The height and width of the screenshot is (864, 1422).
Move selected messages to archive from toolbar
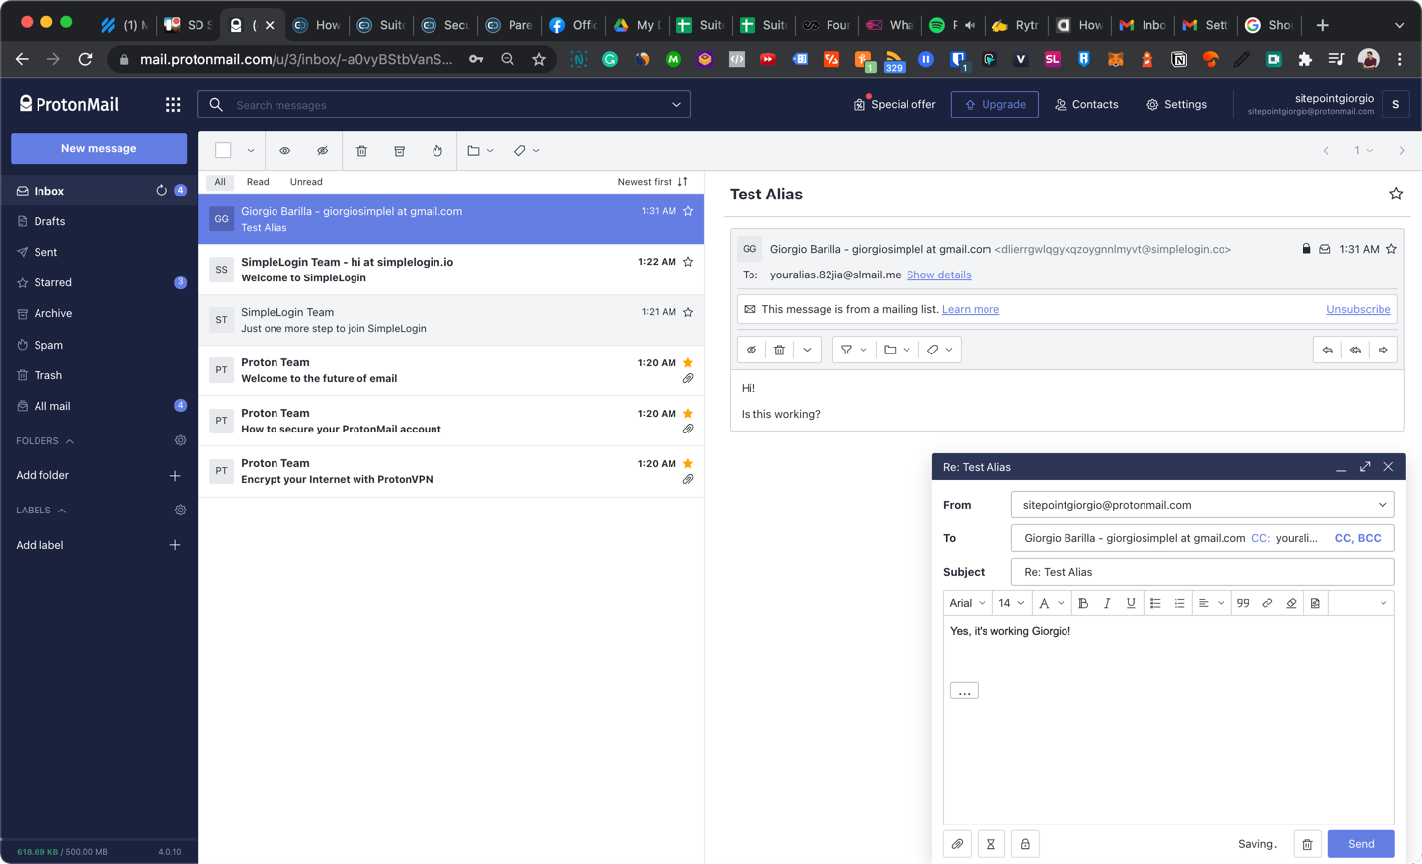tap(400, 151)
